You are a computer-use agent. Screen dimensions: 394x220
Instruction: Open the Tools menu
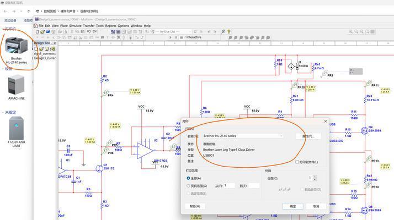100,25
